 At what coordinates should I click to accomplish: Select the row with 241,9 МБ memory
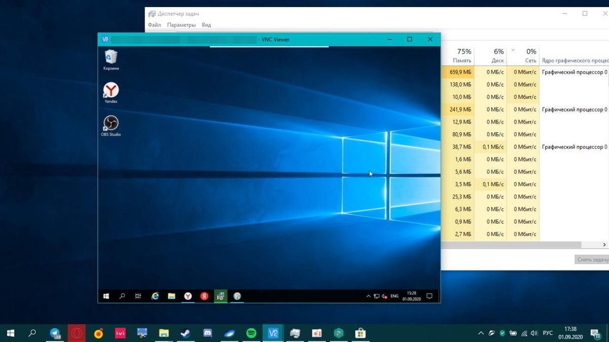525,109
